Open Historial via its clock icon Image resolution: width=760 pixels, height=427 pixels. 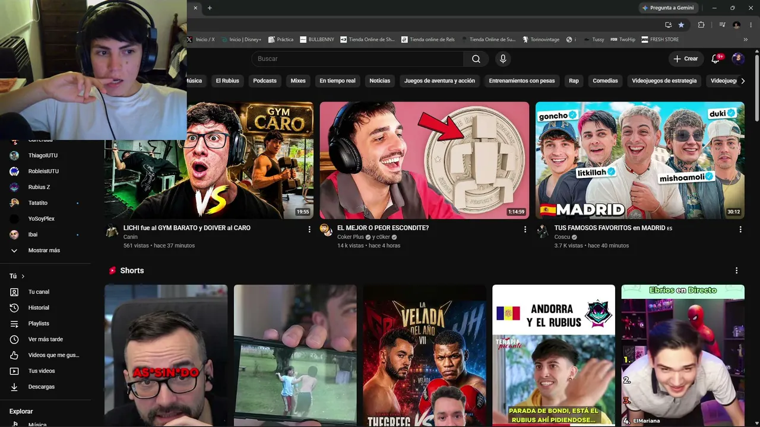[14, 308]
